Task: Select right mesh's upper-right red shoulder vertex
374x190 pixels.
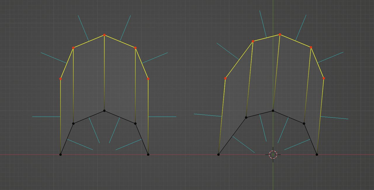Action: (311, 47)
